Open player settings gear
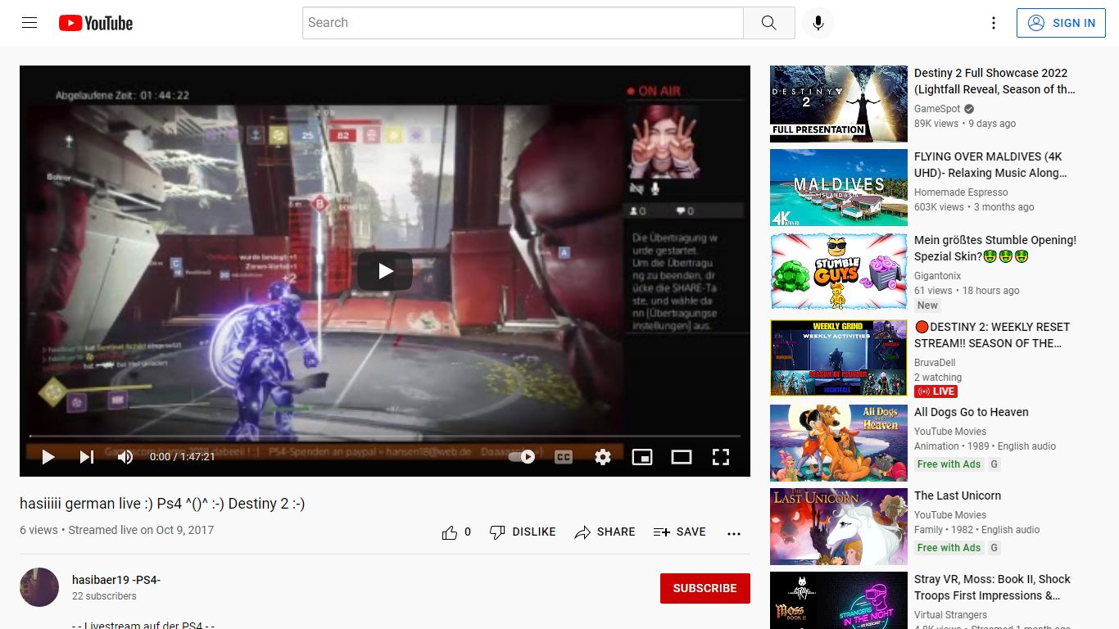The width and height of the screenshot is (1119, 629). tap(603, 457)
